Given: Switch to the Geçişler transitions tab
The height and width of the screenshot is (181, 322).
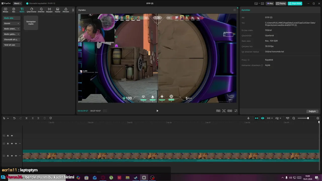Looking at the screenshot, I should 49,10.
